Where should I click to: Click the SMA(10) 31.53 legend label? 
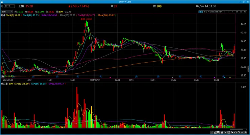tap(31, 15)
